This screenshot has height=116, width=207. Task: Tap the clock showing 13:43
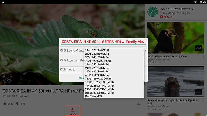[x=203, y=2]
